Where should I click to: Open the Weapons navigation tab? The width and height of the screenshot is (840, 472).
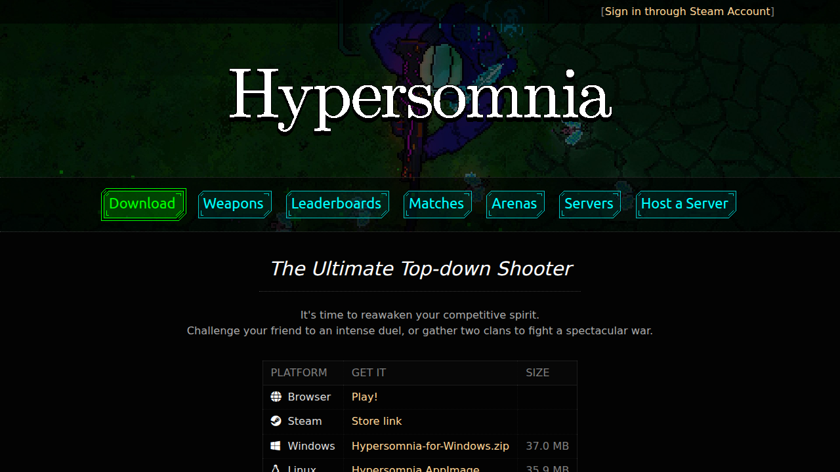point(234,204)
